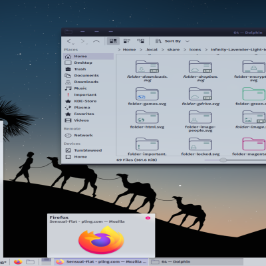
Task: Open the Important place entry
Action: pyautogui.click(x=88, y=94)
